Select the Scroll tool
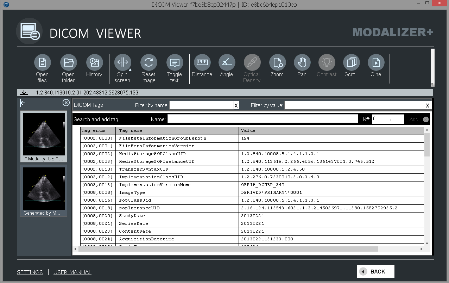Image resolution: width=449 pixels, height=283 pixels. 351,63
